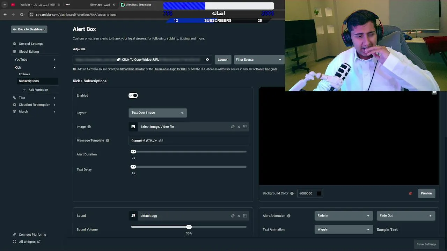Expand the Merch section arrow
The width and height of the screenshot is (447, 251).
(x=54, y=112)
